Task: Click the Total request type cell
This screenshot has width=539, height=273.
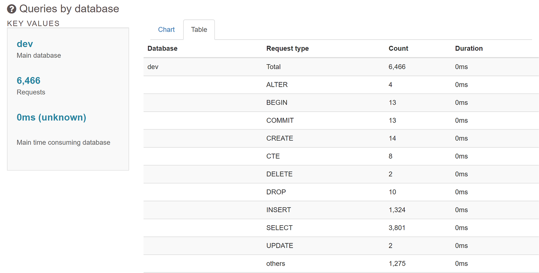Action: point(273,67)
